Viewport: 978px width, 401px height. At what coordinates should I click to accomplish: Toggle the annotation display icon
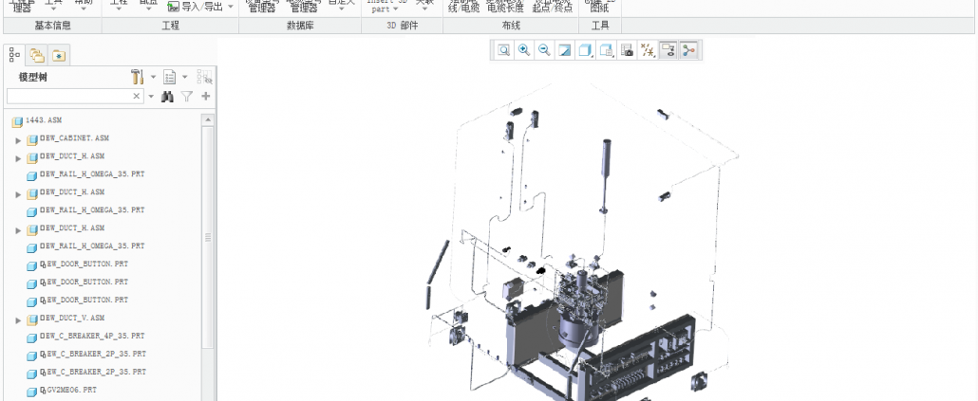point(668,50)
